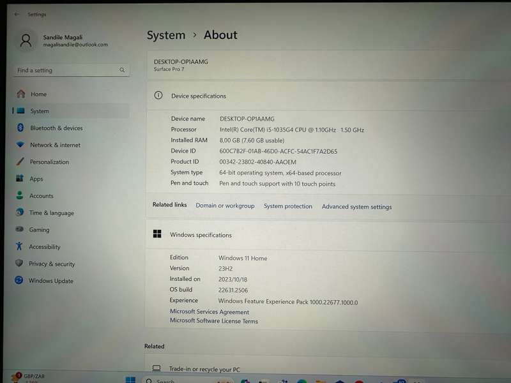Click the DESKTOP-OP1AAMG Surface Pro 7 card
Screen dimensions: 511x383
[x=329, y=65]
